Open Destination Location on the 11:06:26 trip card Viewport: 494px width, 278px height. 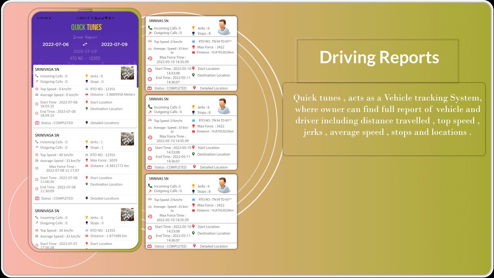[106, 184]
